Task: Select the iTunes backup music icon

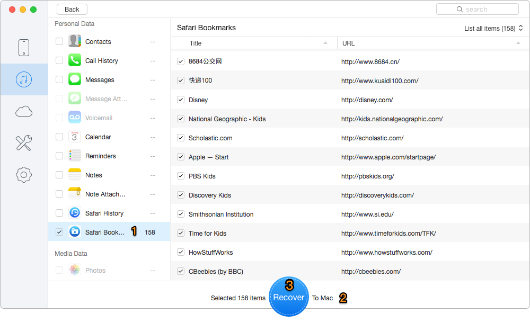Action: click(24, 79)
